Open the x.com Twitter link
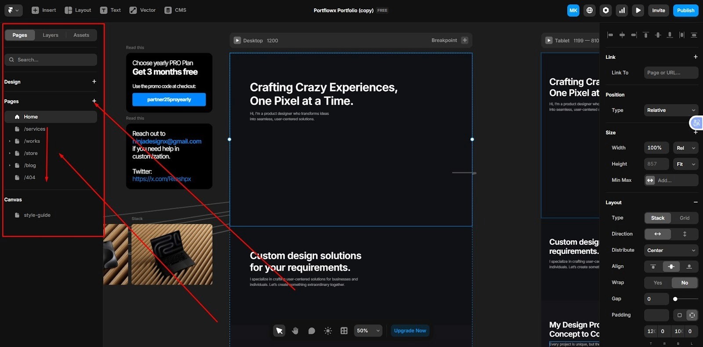This screenshot has height=347, width=703. (x=162, y=179)
